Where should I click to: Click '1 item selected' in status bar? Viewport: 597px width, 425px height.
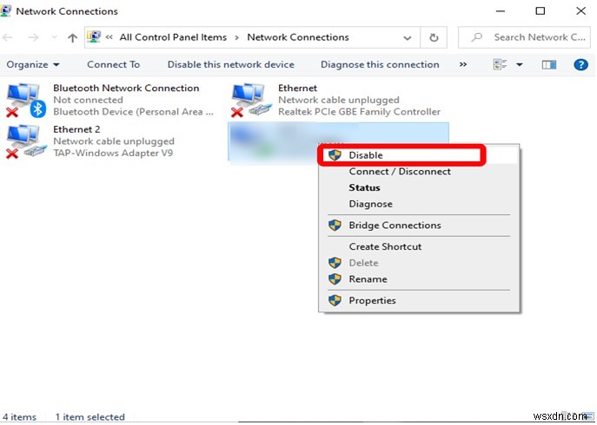[x=90, y=417]
